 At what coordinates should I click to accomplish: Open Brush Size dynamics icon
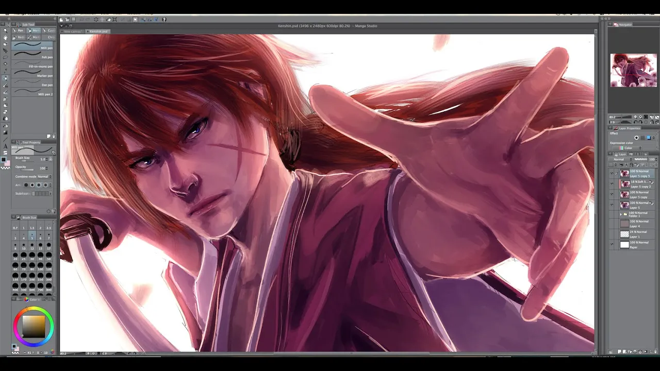51,159
